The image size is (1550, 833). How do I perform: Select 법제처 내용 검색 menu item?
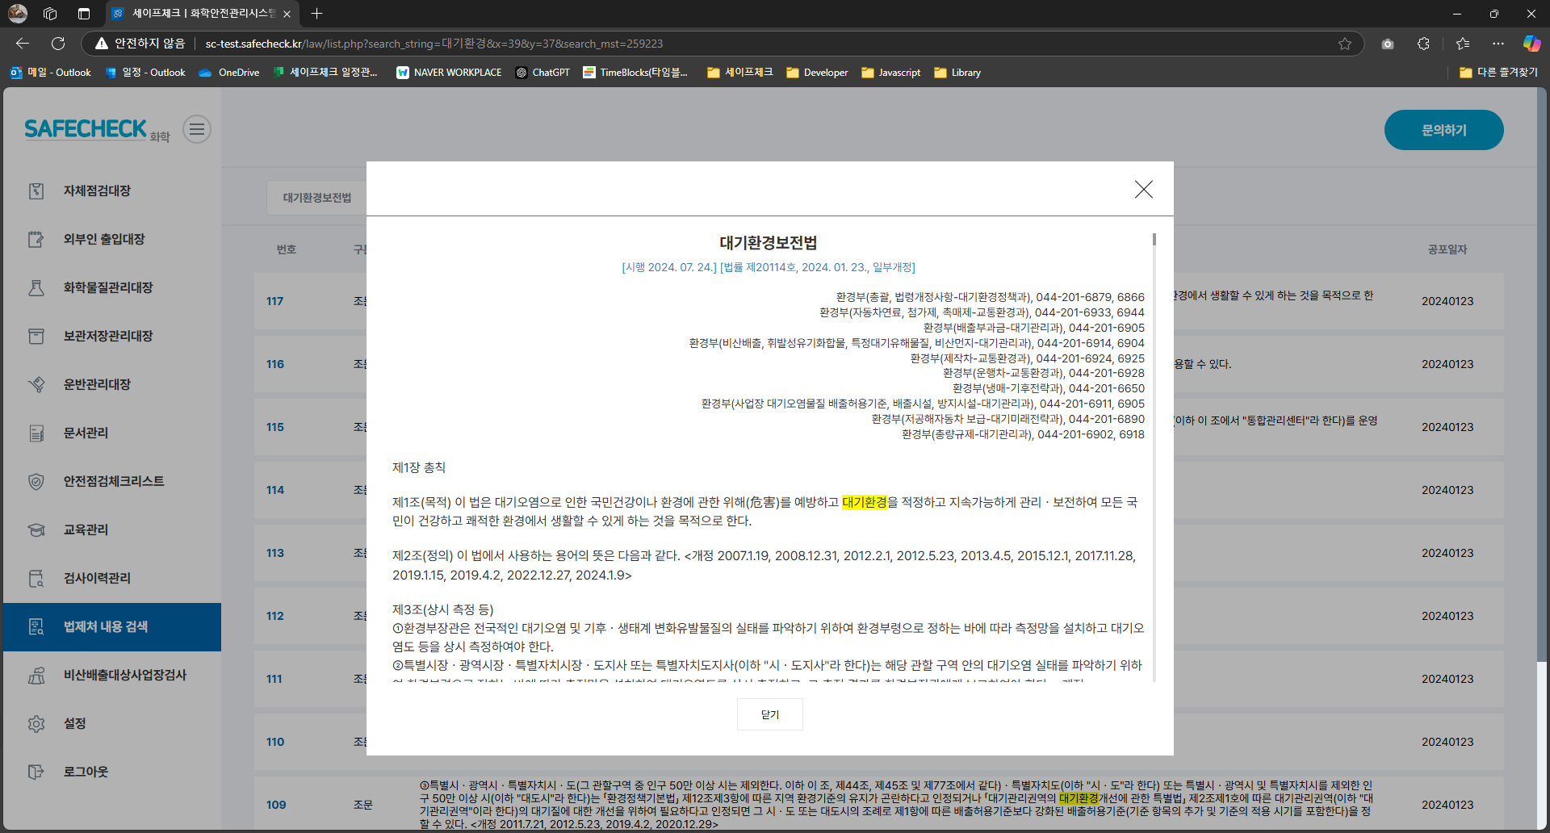tap(112, 626)
